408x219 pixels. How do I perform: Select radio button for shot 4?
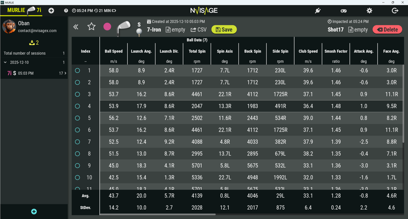point(77,106)
